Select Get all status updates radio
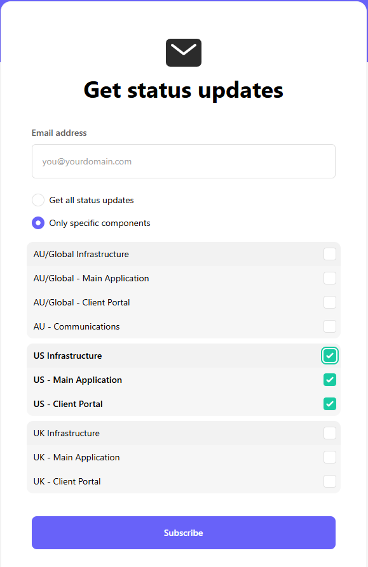Viewport: 368px width, 567px height. pyautogui.click(x=38, y=200)
